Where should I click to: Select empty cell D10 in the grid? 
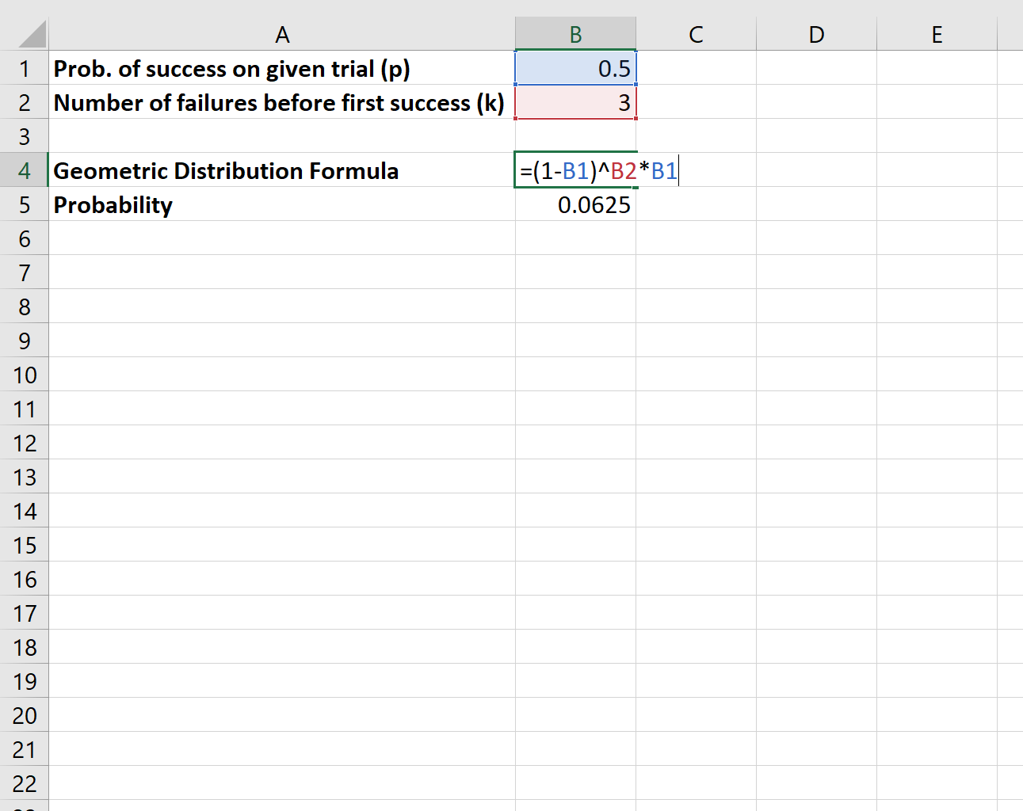(x=815, y=374)
